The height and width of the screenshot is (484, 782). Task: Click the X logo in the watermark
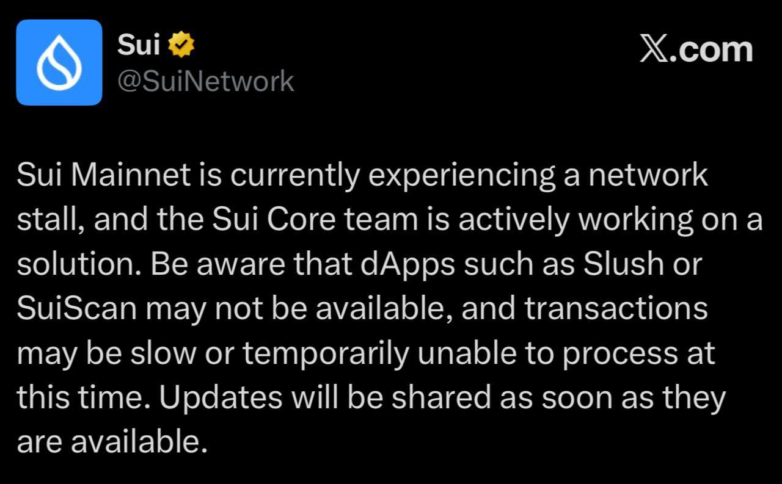(x=655, y=50)
